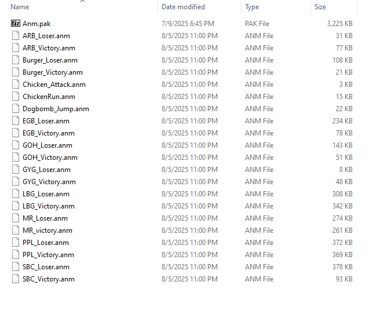Click the 8 KB size of GYG_Loser.anm

point(346,169)
